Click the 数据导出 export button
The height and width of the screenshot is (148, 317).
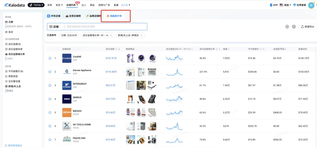[x=308, y=27]
